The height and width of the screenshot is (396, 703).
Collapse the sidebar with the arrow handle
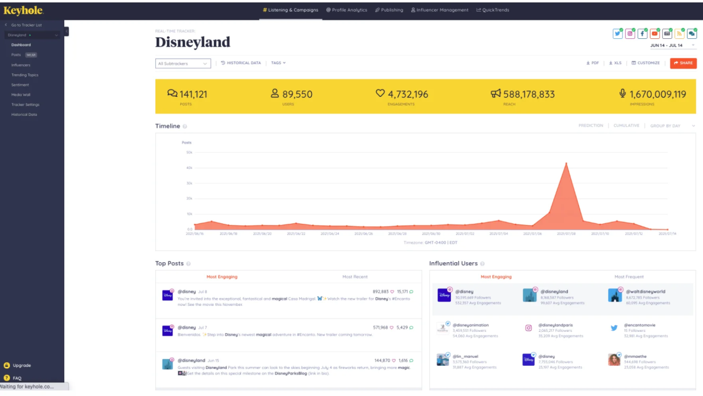tap(67, 31)
